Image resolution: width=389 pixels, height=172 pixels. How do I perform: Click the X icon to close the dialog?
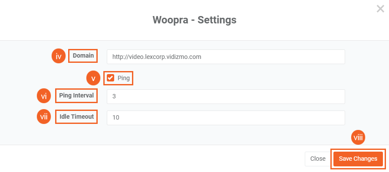pos(380,9)
